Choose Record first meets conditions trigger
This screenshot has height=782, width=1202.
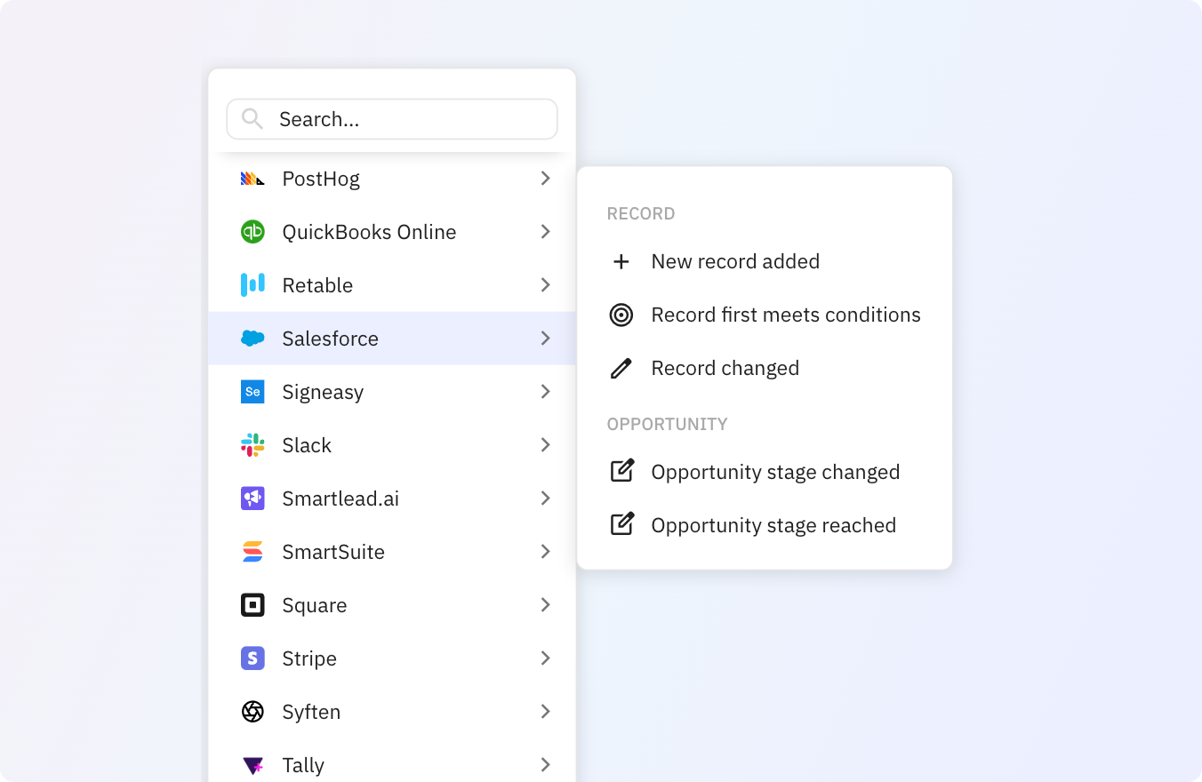[x=765, y=315]
